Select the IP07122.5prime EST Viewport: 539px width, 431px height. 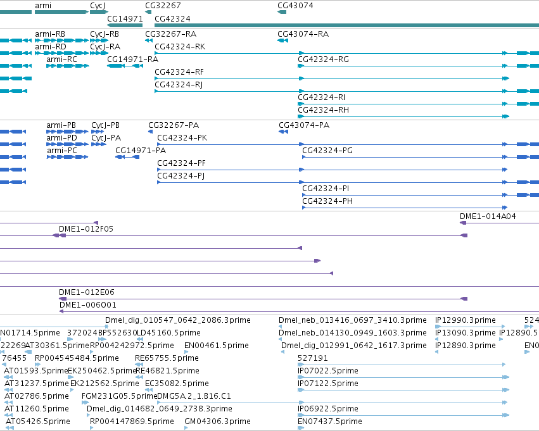click(x=328, y=384)
